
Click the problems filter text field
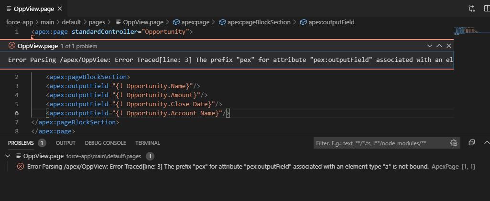[x=381, y=143]
